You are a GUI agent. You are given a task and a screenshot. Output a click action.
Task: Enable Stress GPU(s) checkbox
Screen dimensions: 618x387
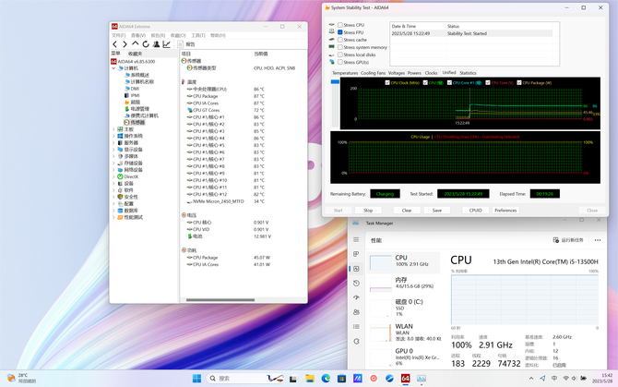(x=340, y=62)
